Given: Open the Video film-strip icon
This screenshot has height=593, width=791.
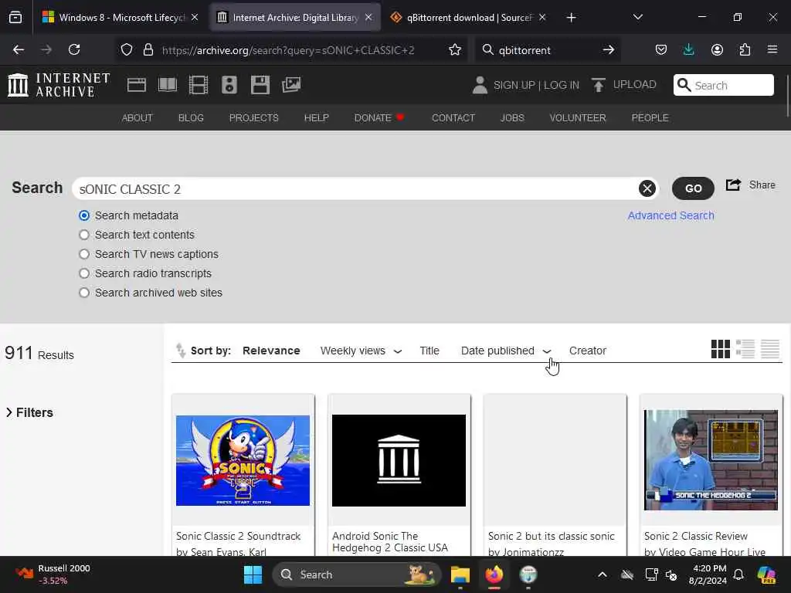Looking at the screenshot, I should [199, 85].
